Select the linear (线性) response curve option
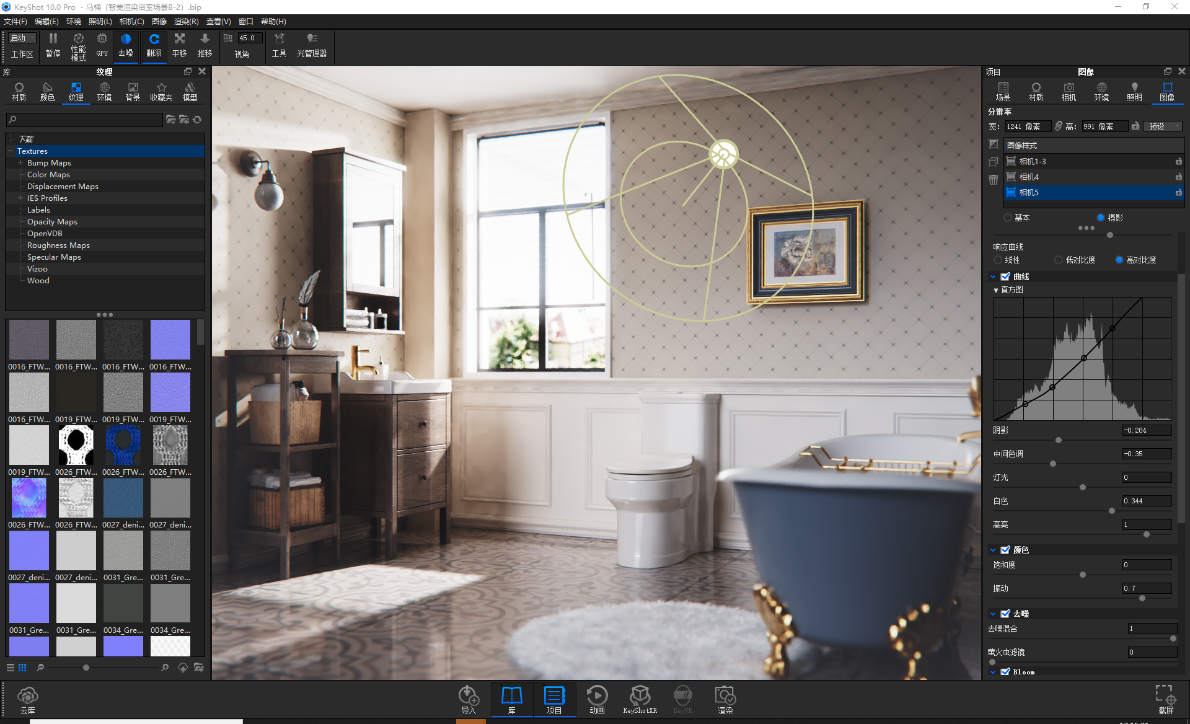 (x=998, y=260)
